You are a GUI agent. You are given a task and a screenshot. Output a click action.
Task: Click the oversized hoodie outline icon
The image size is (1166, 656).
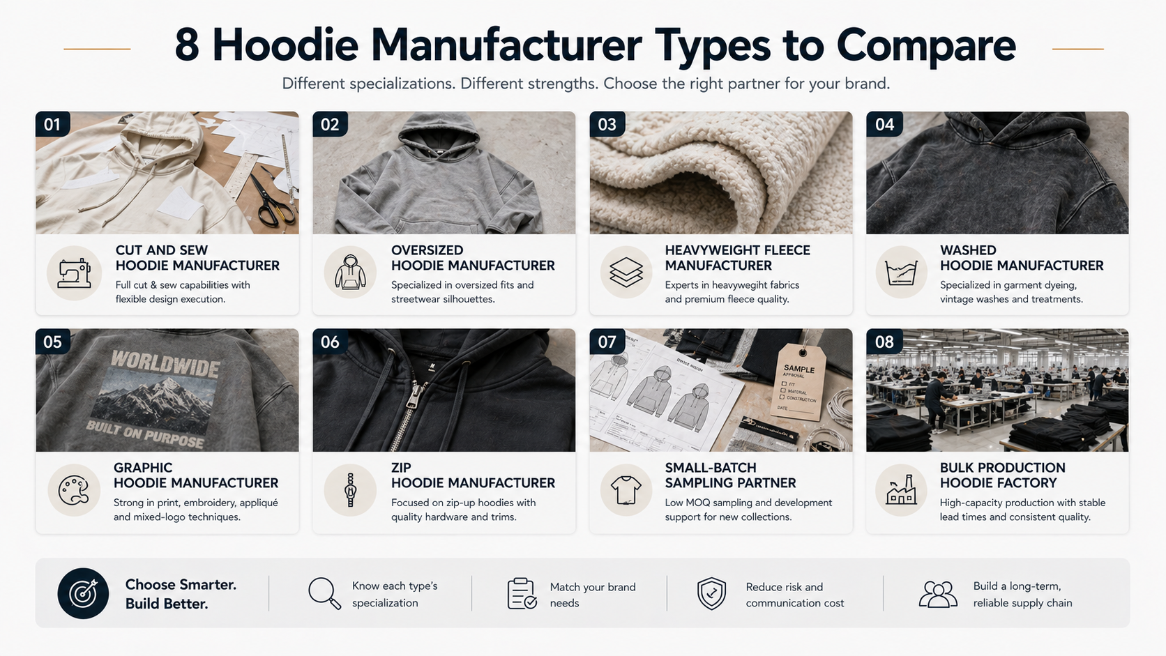point(350,273)
